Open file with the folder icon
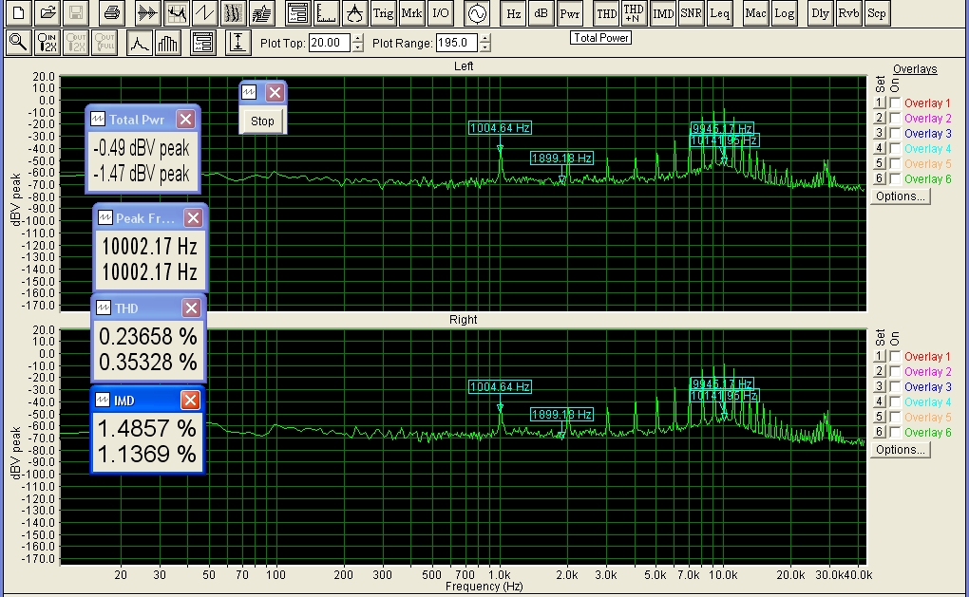The image size is (969, 597). (x=47, y=13)
